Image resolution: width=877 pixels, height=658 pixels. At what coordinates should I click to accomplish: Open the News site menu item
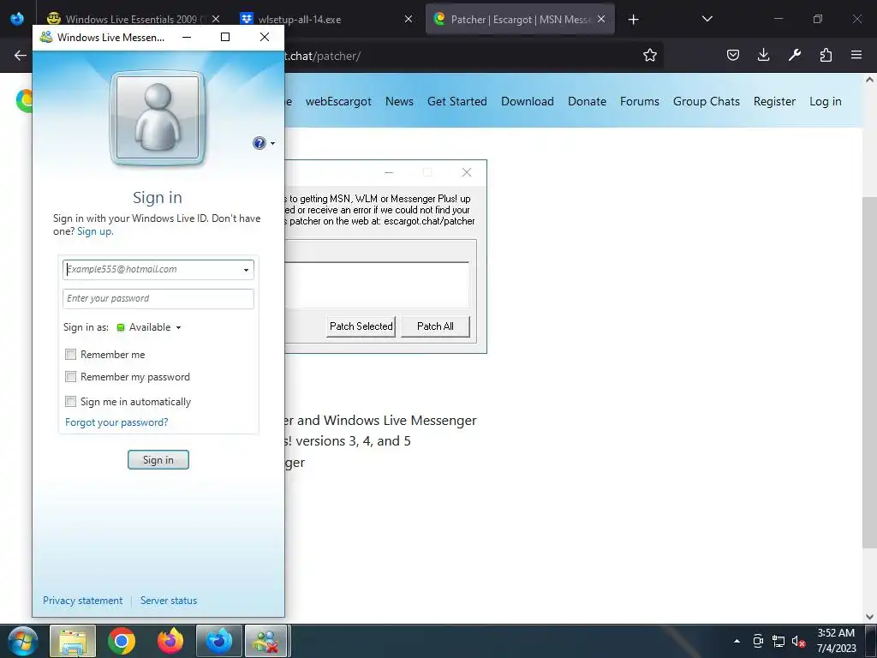(399, 101)
